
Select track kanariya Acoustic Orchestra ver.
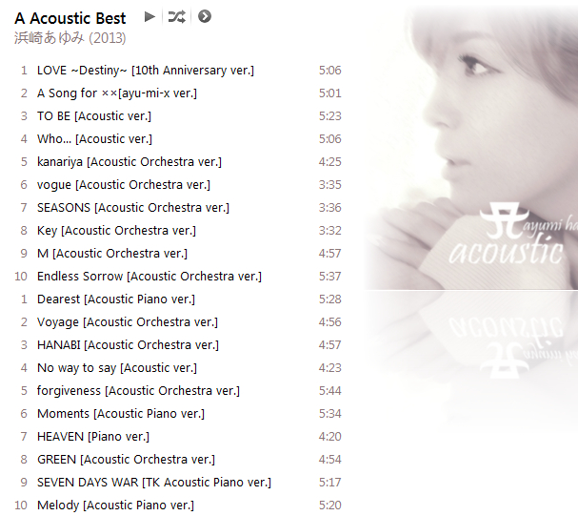[178, 161]
